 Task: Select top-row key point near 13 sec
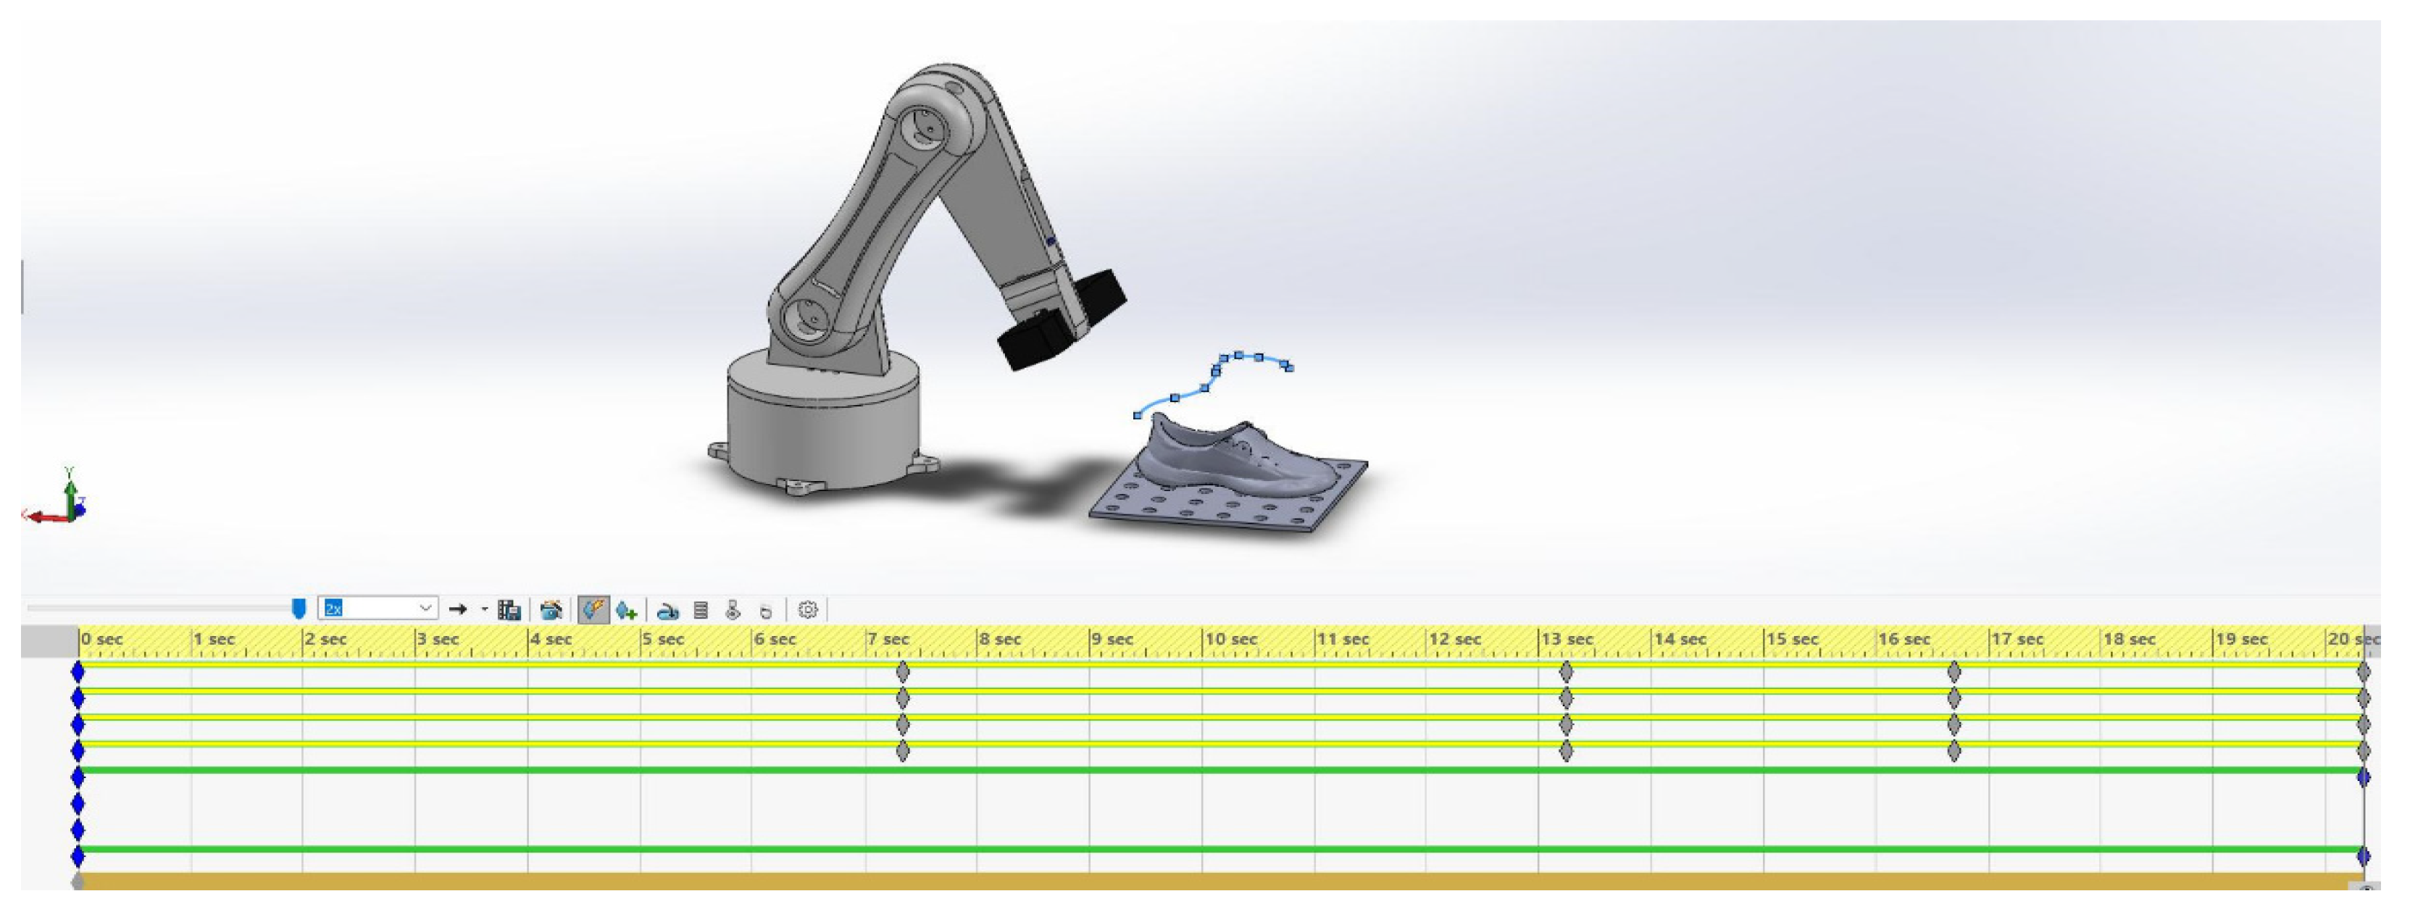click(1566, 672)
